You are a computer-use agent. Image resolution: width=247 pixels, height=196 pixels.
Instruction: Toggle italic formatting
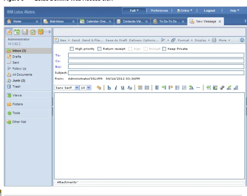[x=116, y=88]
